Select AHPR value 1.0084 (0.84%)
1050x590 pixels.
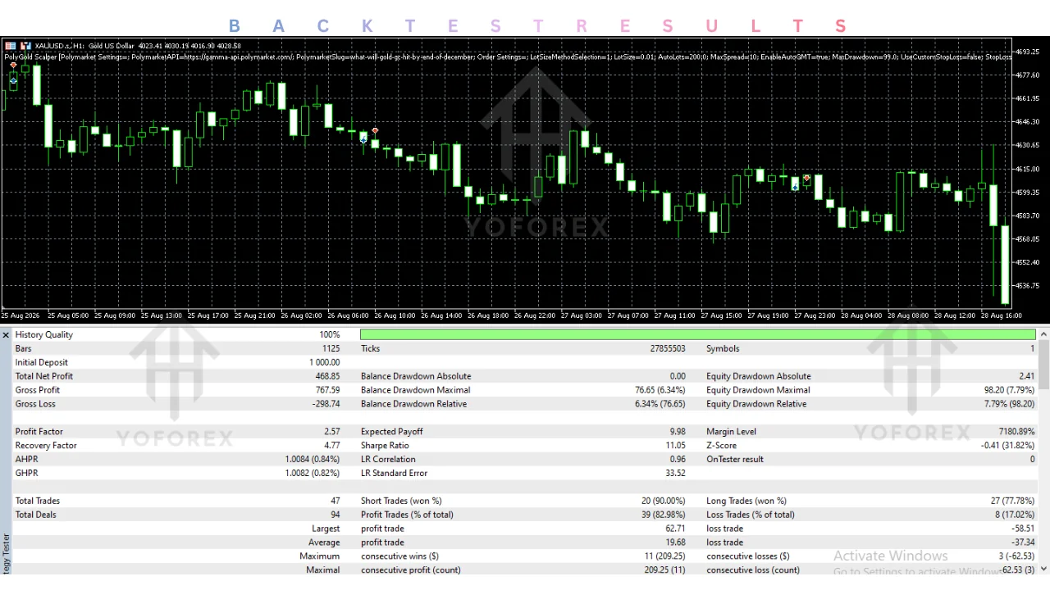point(313,459)
